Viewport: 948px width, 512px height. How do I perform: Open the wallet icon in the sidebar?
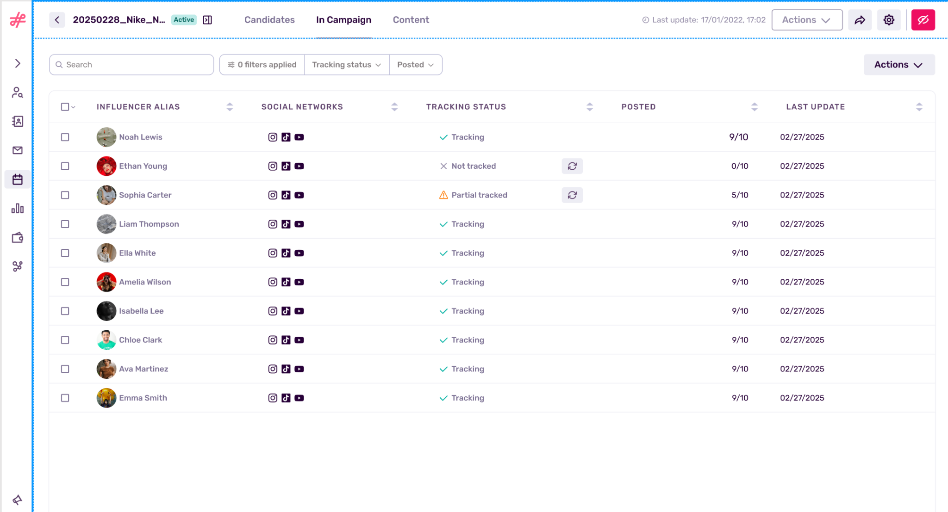(18, 238)
